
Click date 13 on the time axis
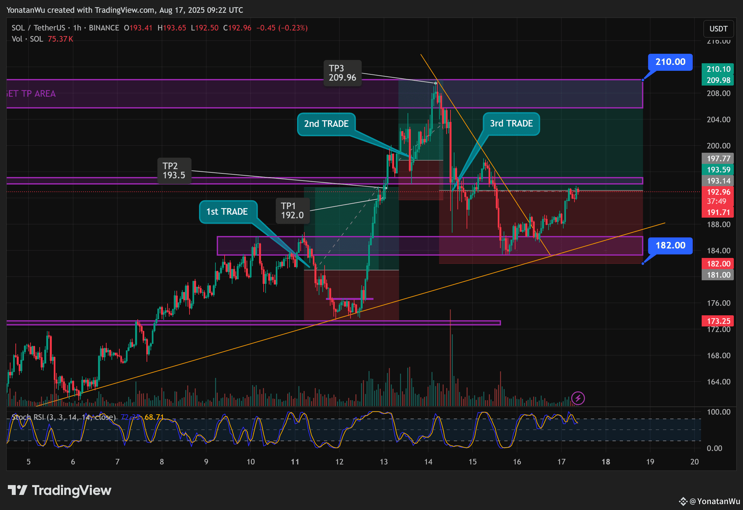point(384,462)
